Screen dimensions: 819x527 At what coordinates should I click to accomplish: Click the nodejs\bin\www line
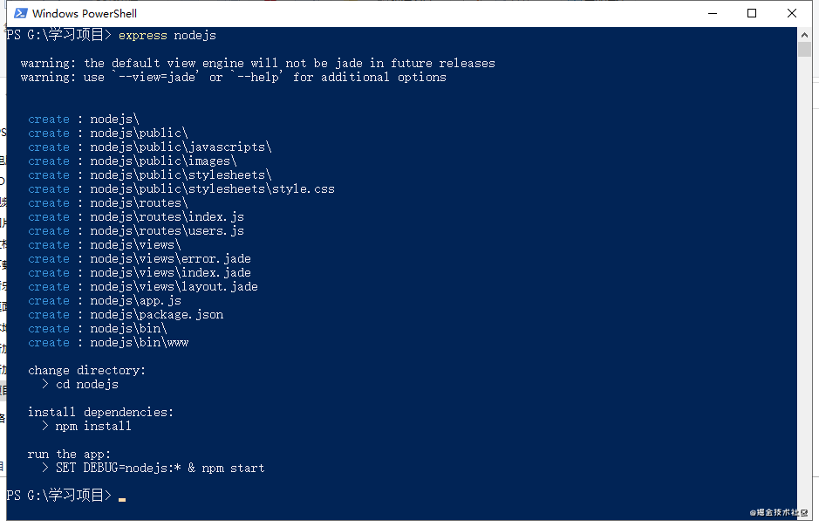pyautogui.click(x=108, y=343)
